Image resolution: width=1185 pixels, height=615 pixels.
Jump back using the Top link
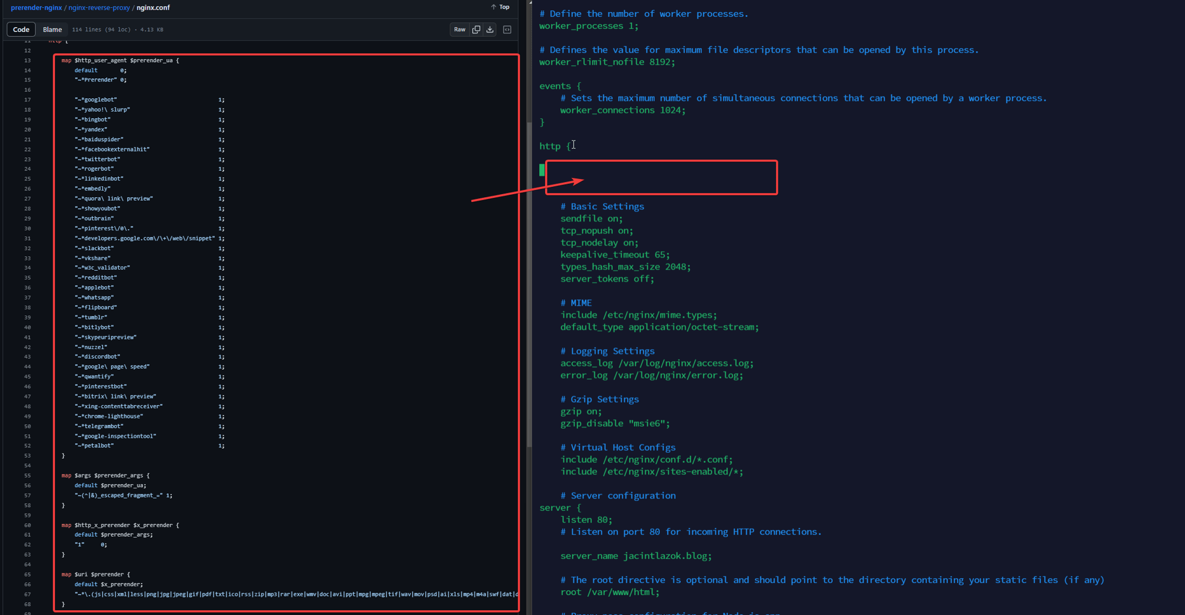coord(503,7)
